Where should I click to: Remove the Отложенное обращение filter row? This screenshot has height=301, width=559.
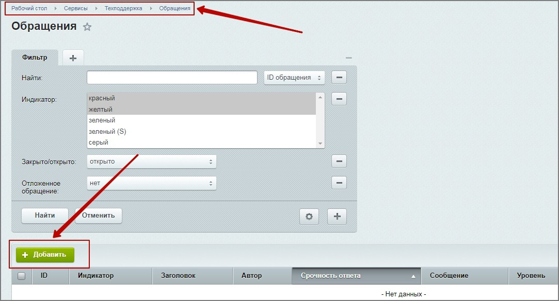click(339, 183)
